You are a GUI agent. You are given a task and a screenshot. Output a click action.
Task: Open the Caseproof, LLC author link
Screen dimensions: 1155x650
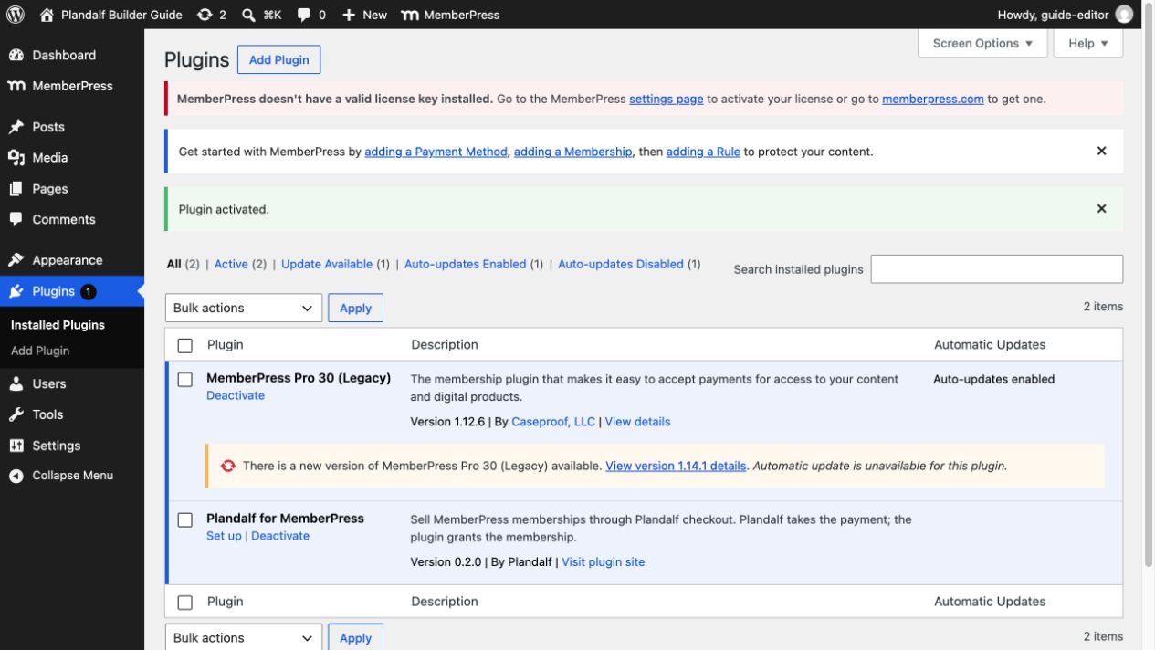click(553, 422)
